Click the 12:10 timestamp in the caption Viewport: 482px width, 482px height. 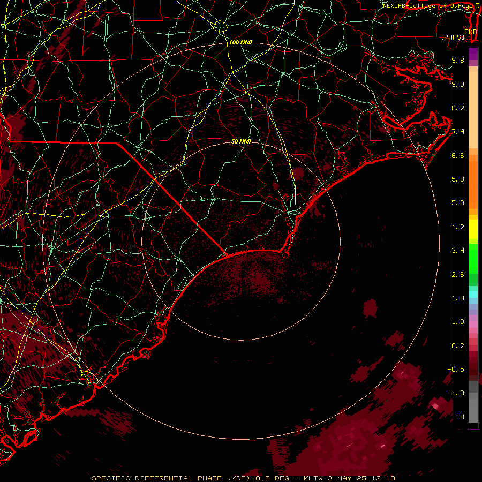coord(384,478)
